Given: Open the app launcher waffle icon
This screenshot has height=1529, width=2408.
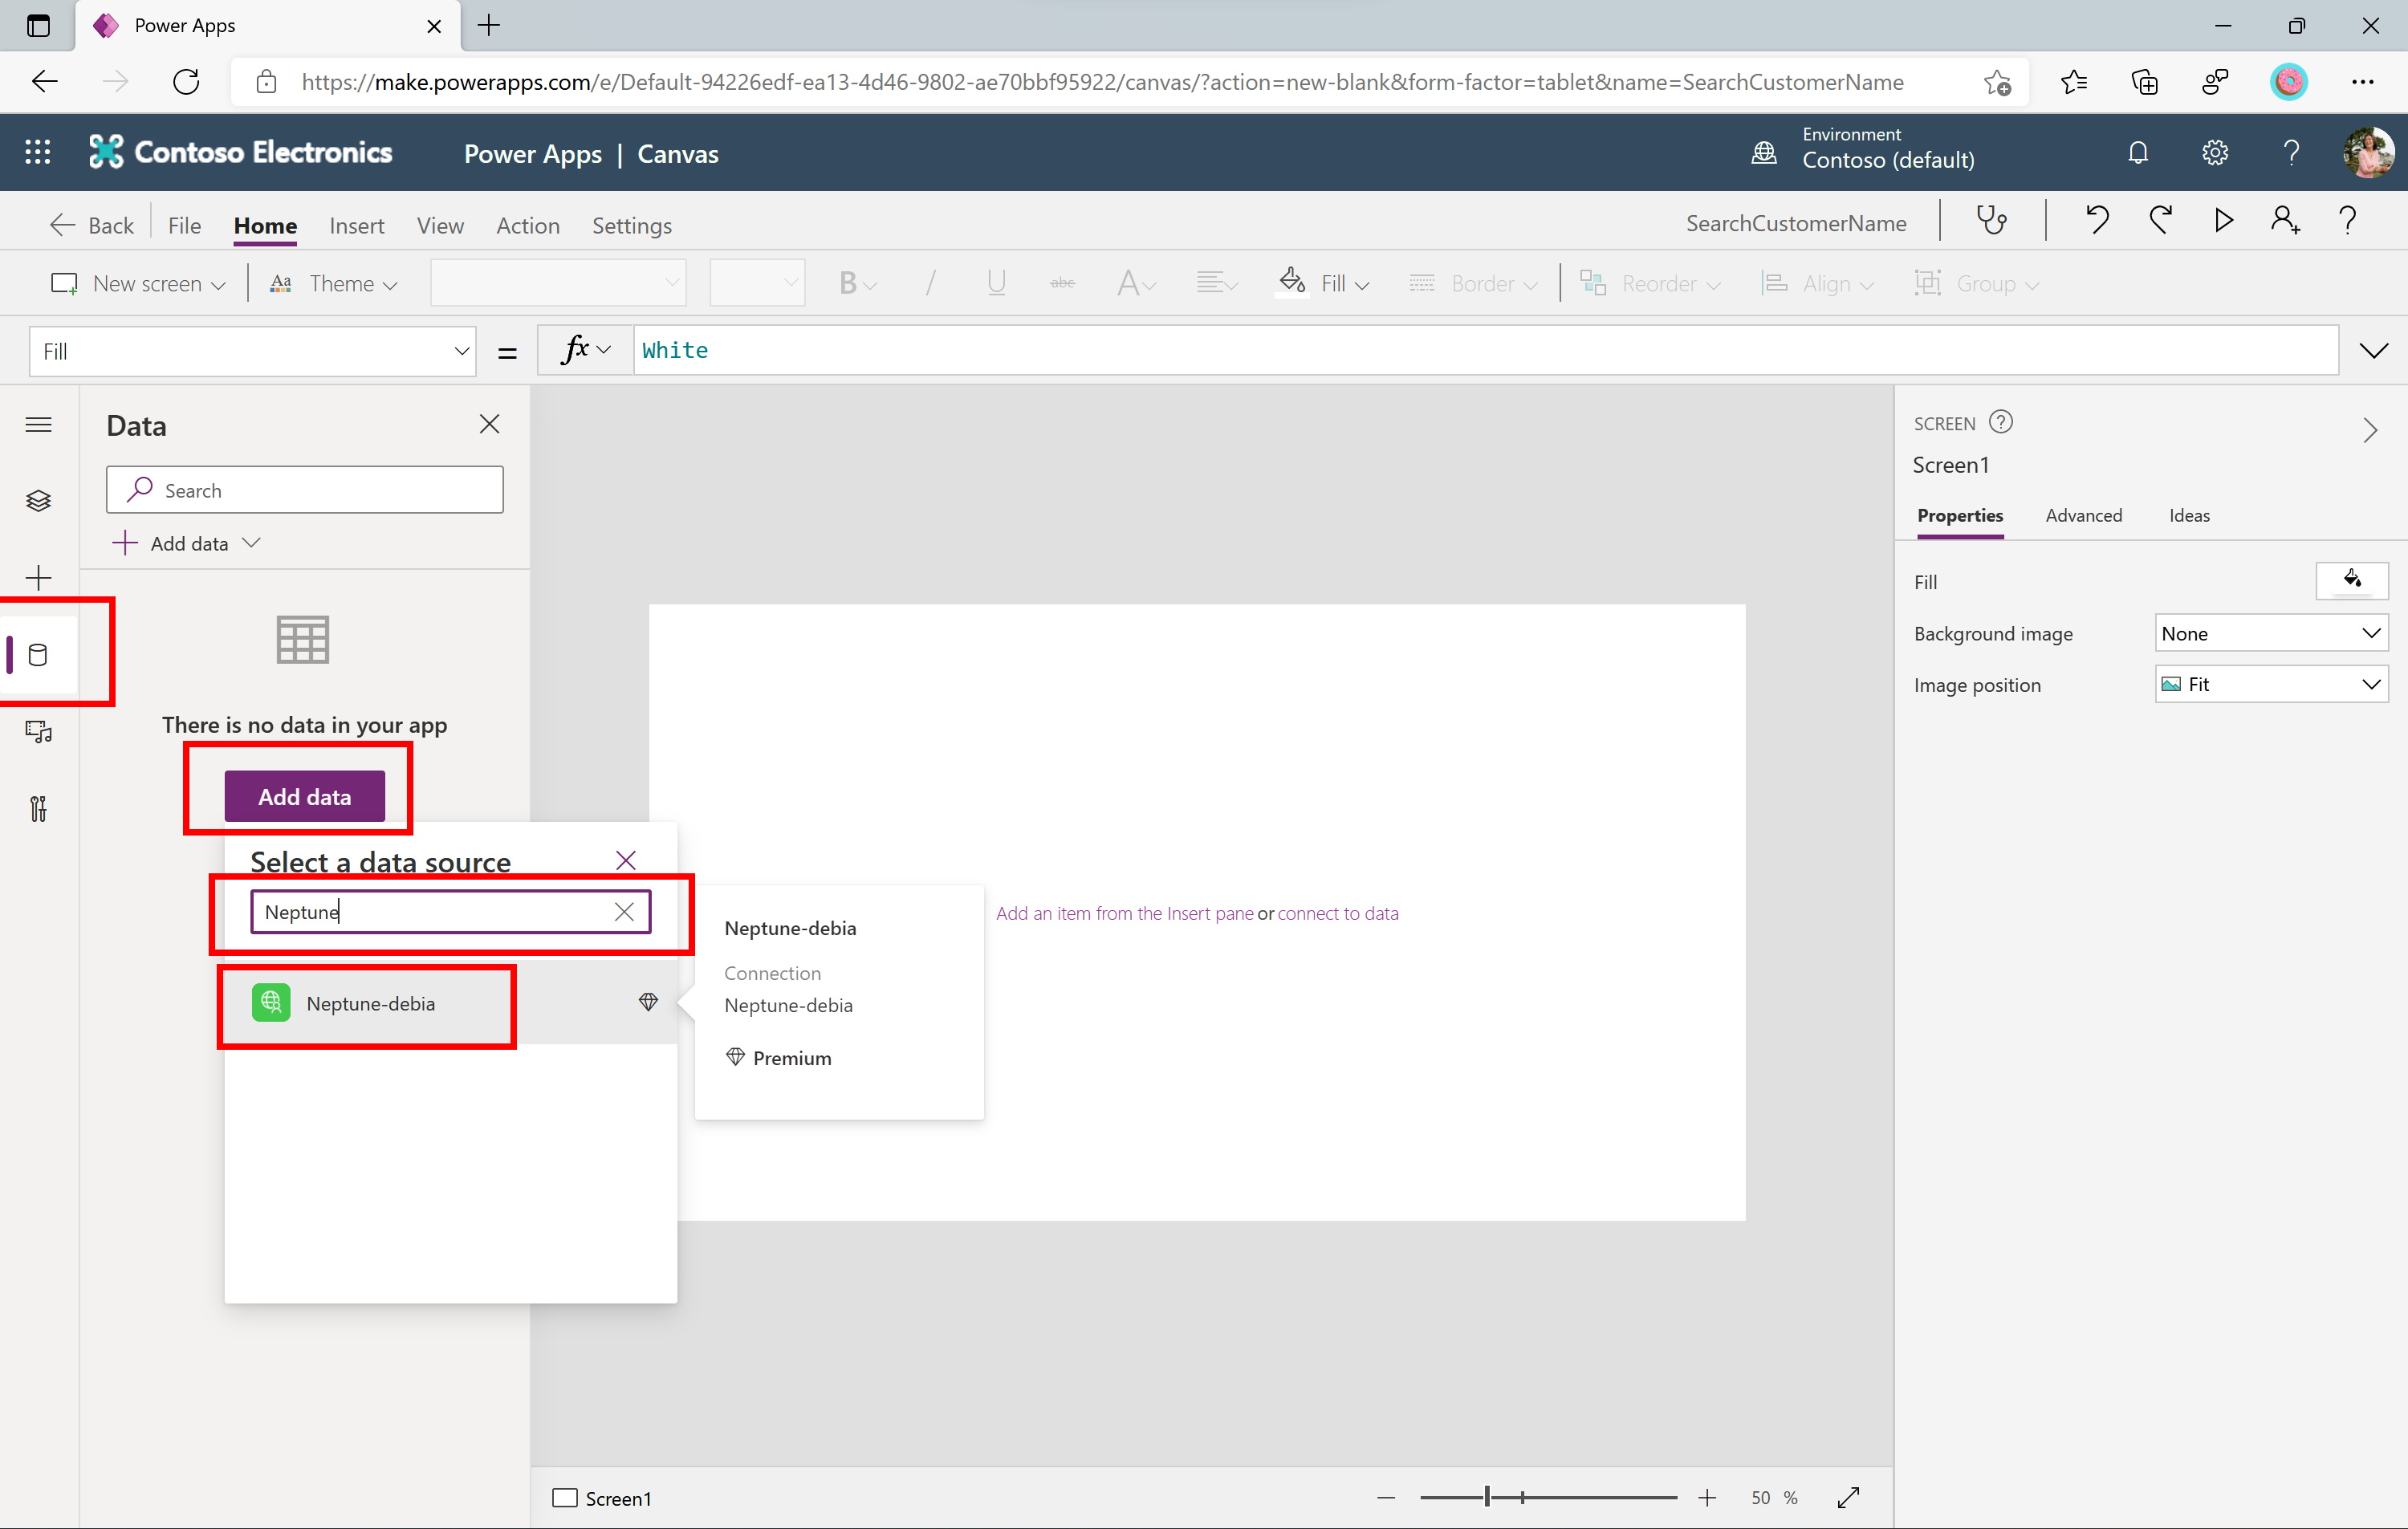Looking at the screenshot, I should (x=37, y=152).
